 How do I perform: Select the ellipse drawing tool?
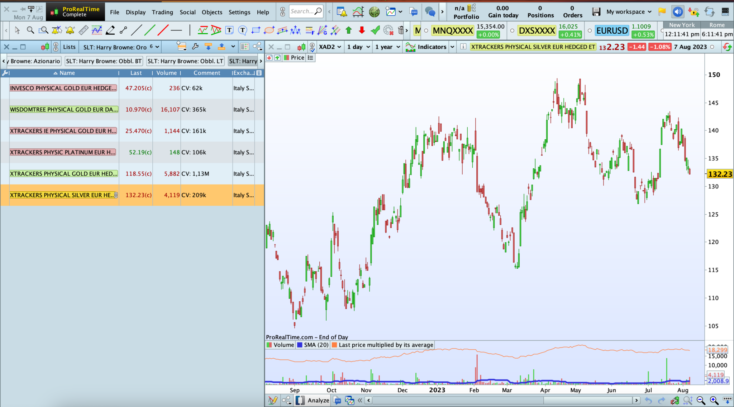pyautogui.click(x=269, y=30)
